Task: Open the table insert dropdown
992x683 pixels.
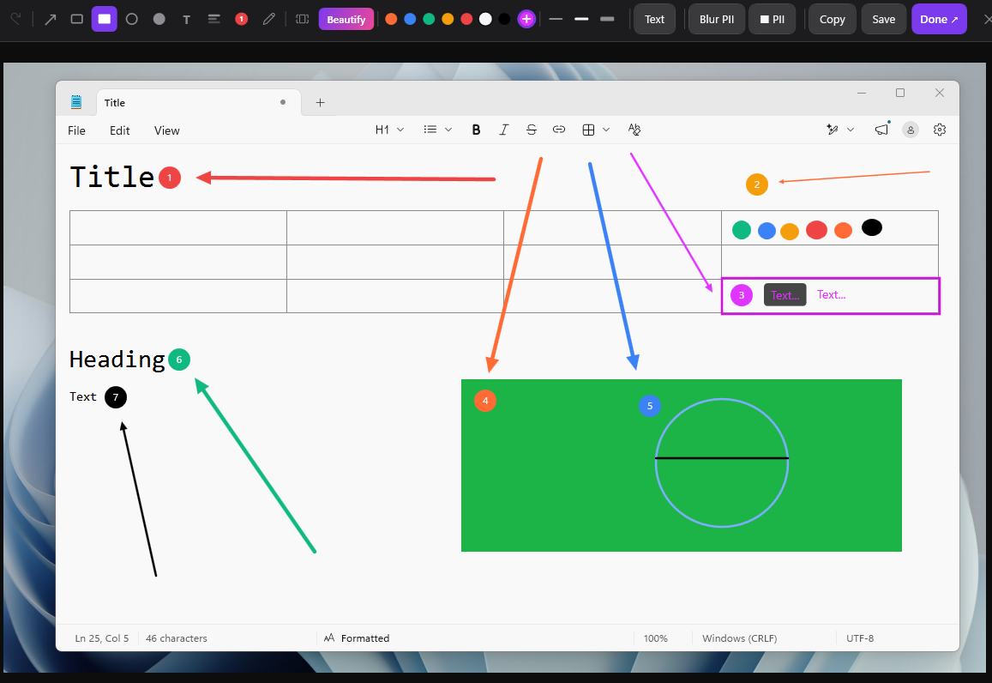Action: 595,130
